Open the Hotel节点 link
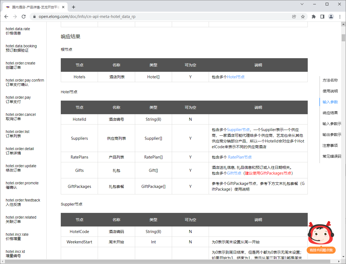This screenshot has height=264, width=346. coord(236,77)
